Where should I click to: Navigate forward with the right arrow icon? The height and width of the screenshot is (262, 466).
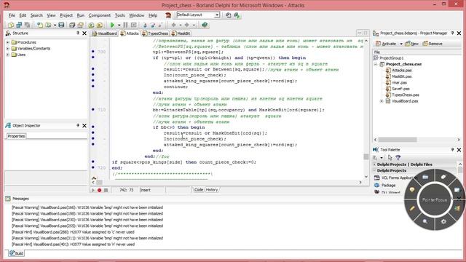tap(186, 25)
